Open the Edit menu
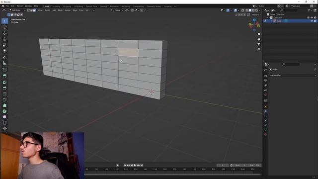The height and width of the screenshot is (179, 318). click(13, 6)
